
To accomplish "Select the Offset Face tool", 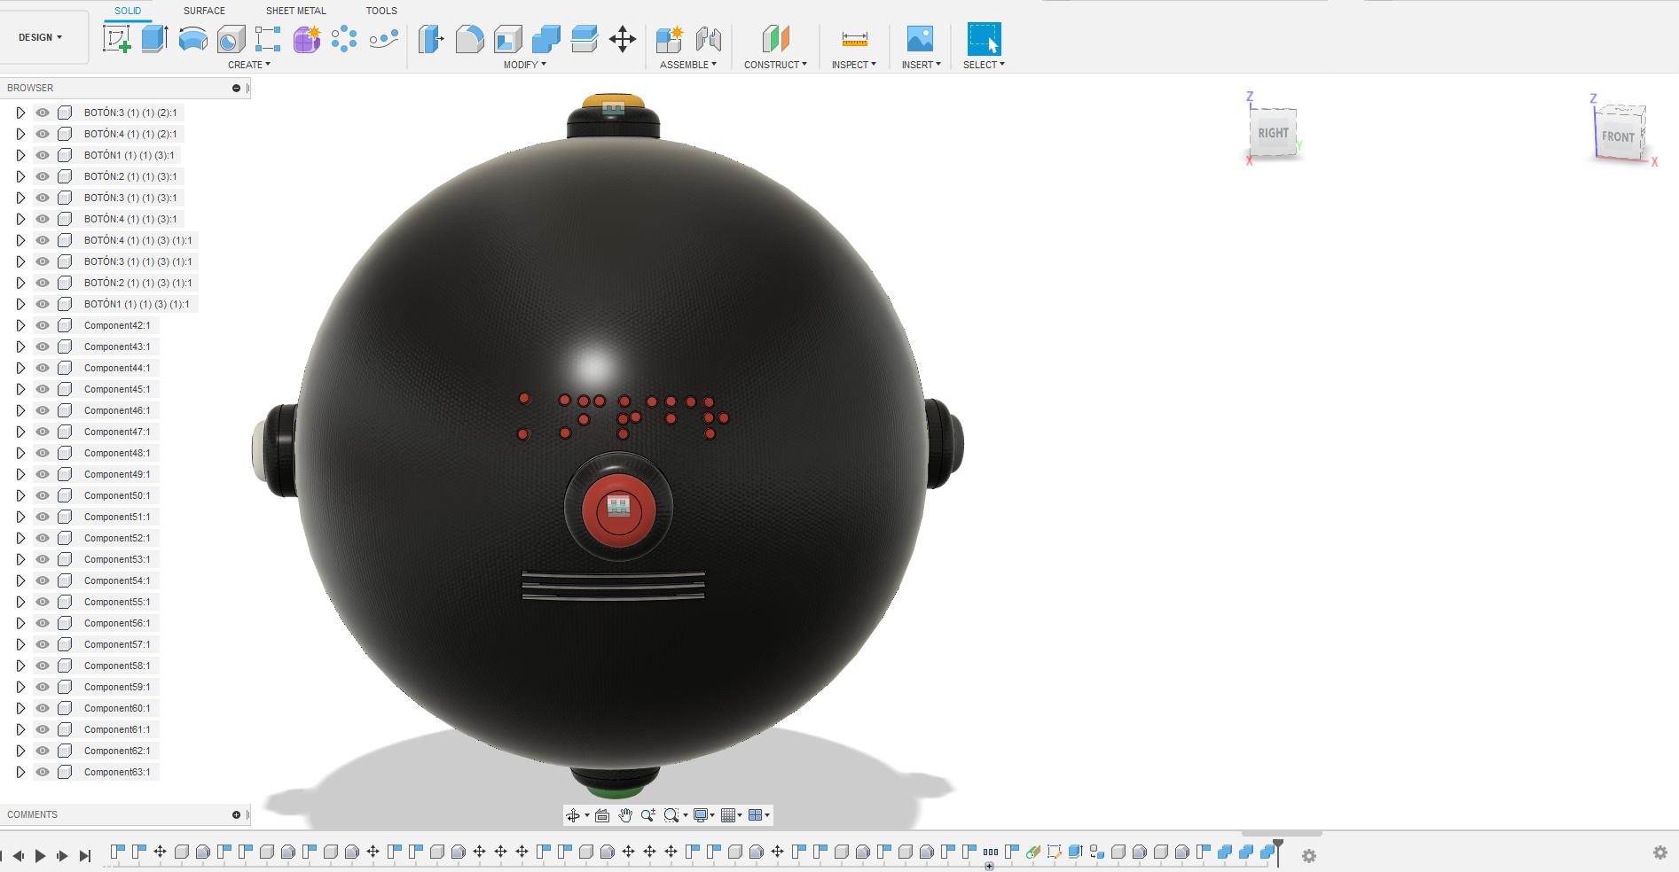I will click(585, 39).
